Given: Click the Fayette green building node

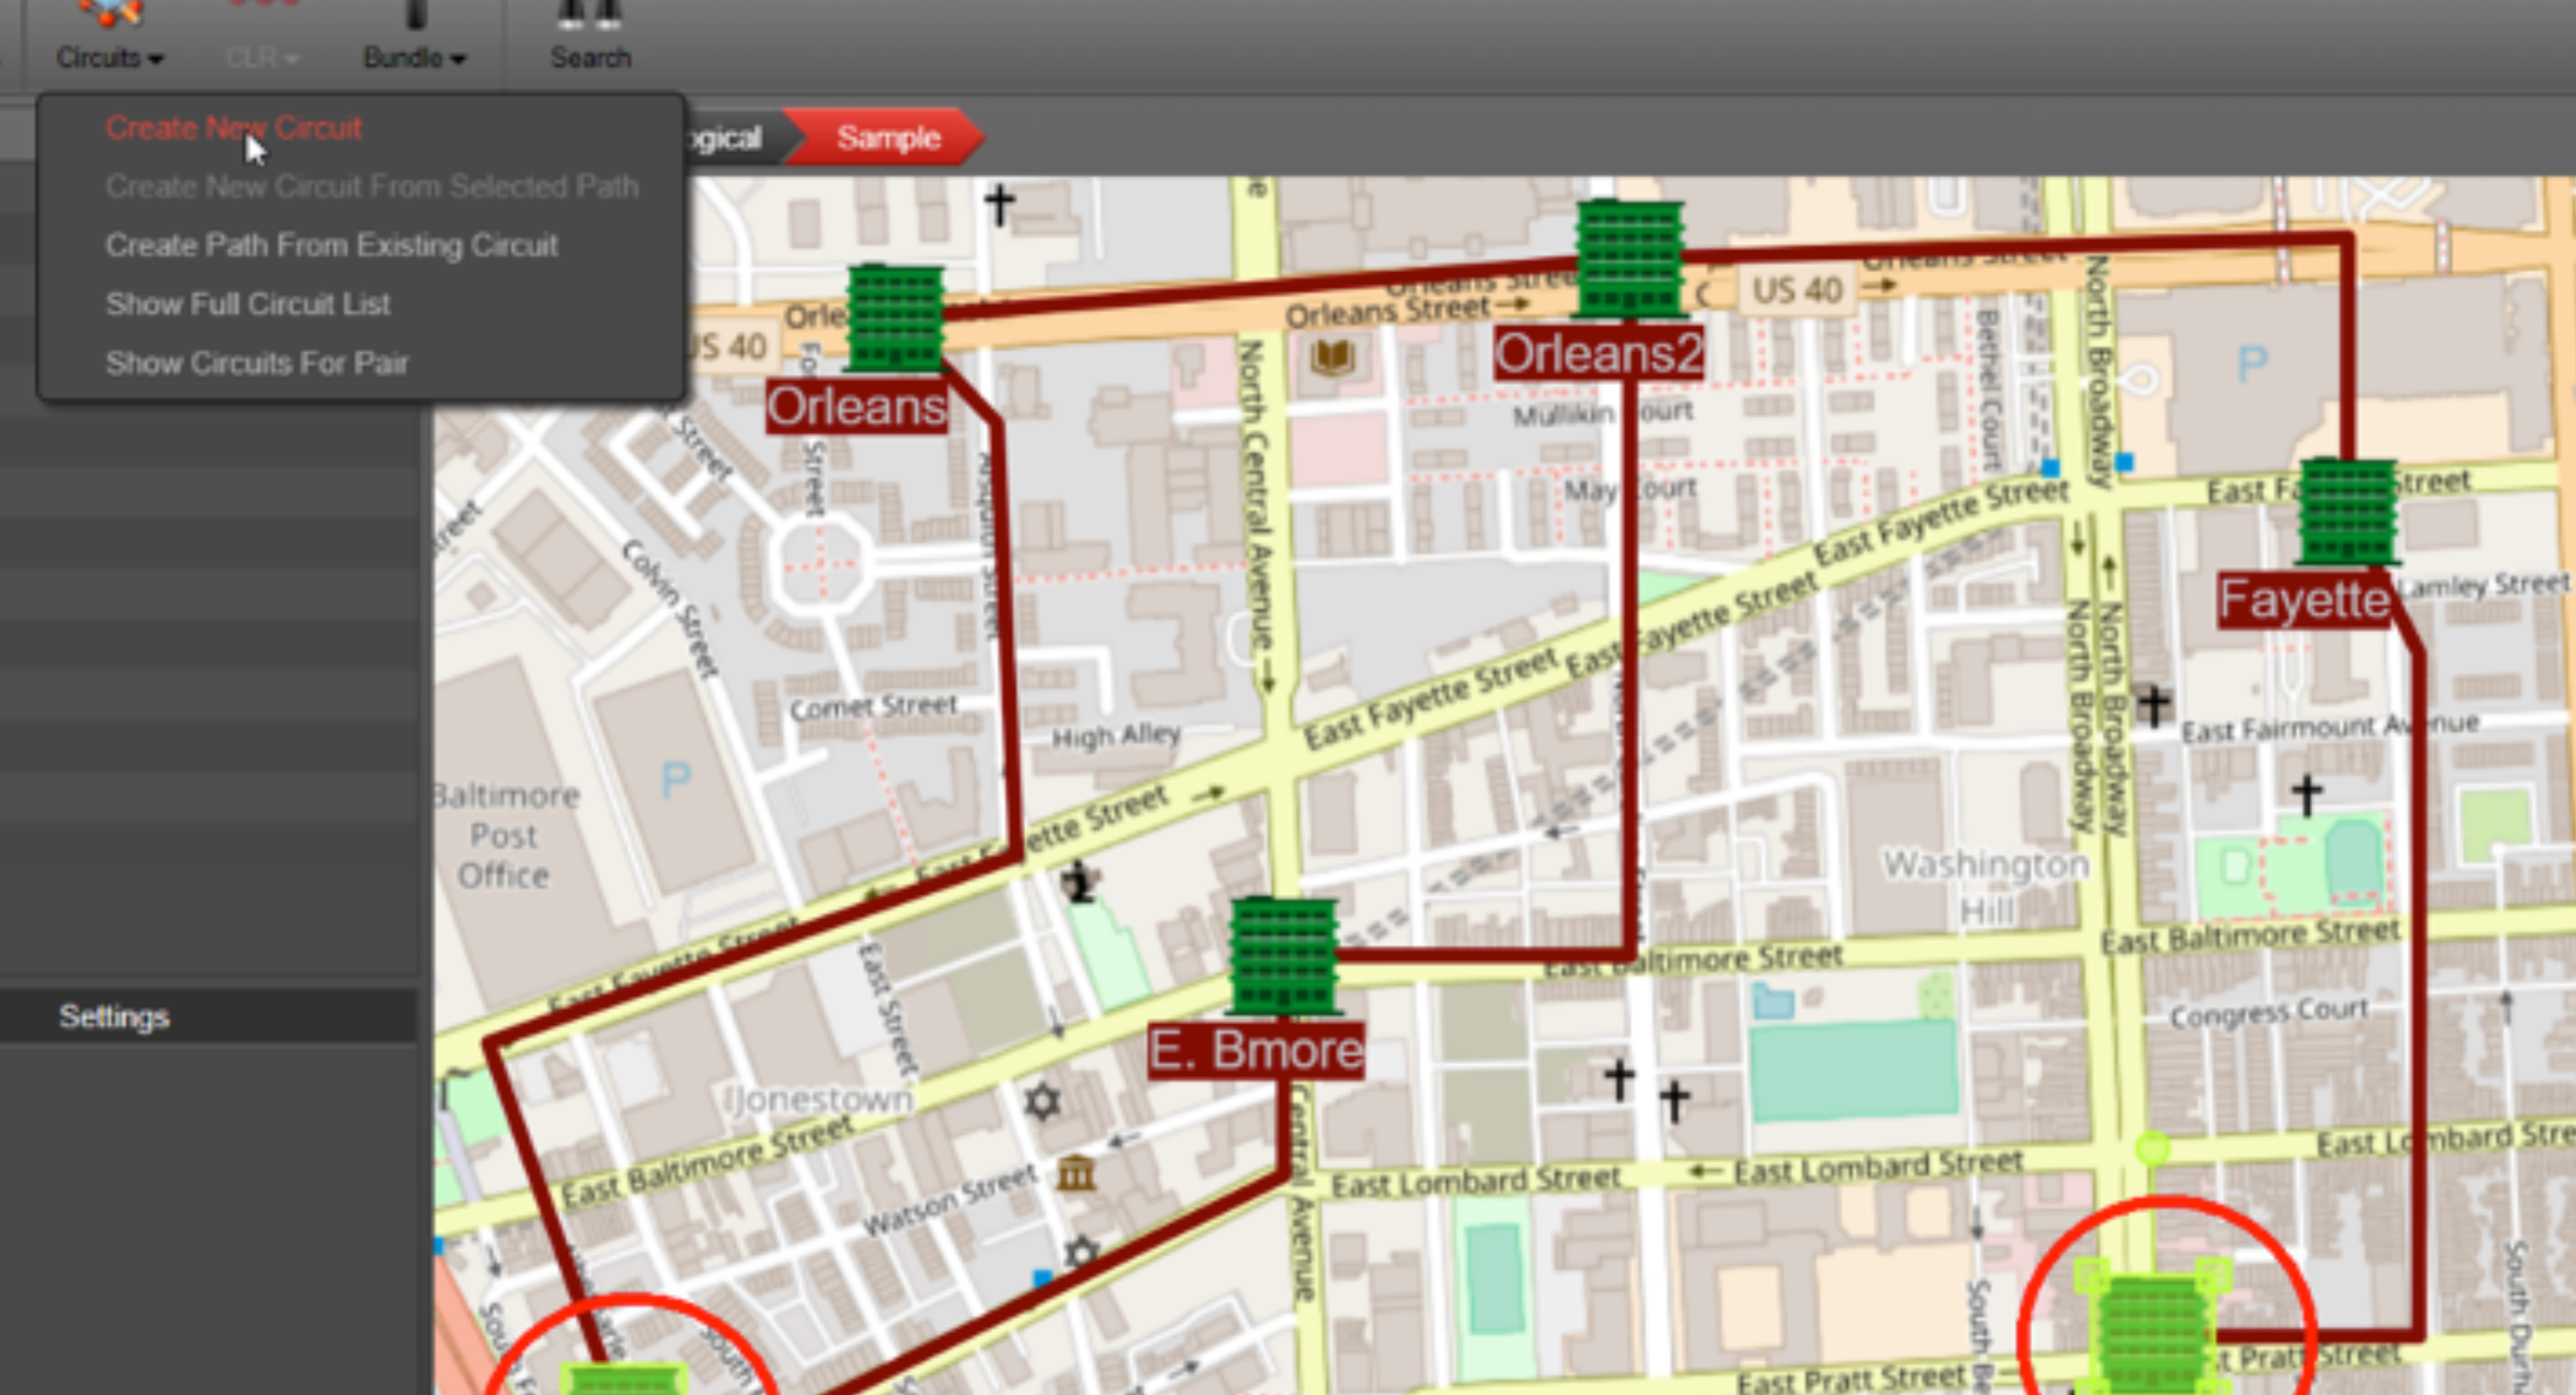Looking at the screenshot, I should [2347, 512].
